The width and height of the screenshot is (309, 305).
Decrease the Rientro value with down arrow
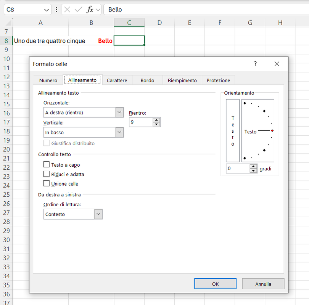click(x=156, y=124)
